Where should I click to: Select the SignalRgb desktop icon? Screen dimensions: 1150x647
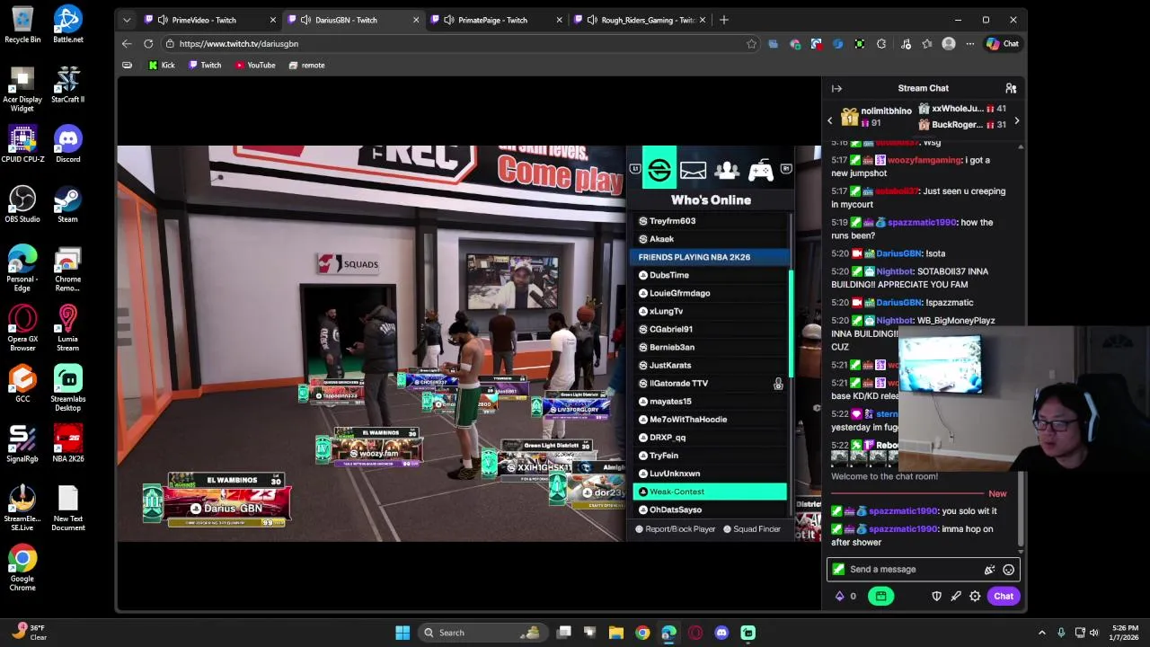pos(22,443)
